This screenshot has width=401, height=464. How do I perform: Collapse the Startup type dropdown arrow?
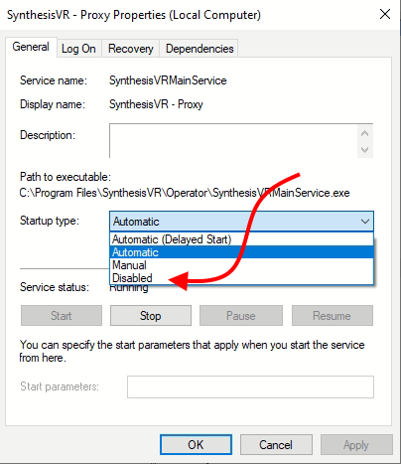coord(365,221)
